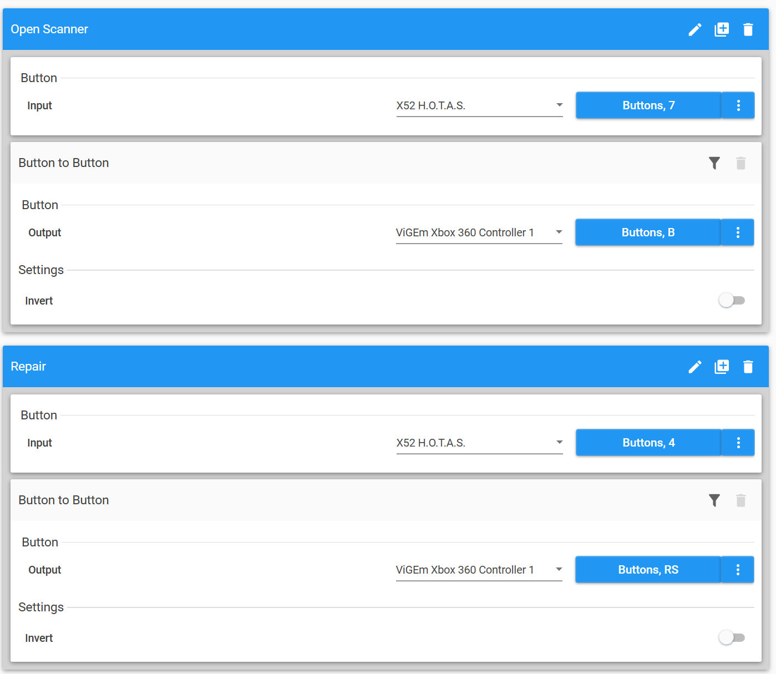Select the Repair header title
The image size is (776, 674).
28,367
